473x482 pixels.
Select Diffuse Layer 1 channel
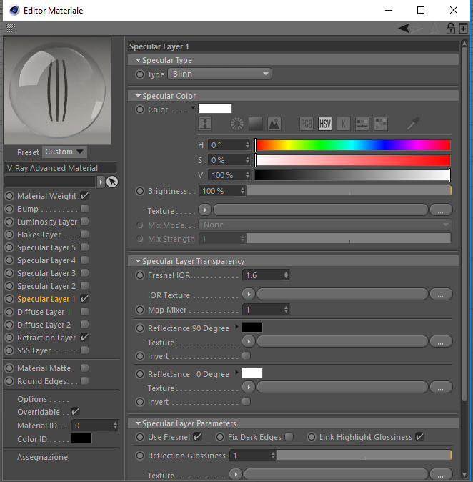click(x=44, y=312)
